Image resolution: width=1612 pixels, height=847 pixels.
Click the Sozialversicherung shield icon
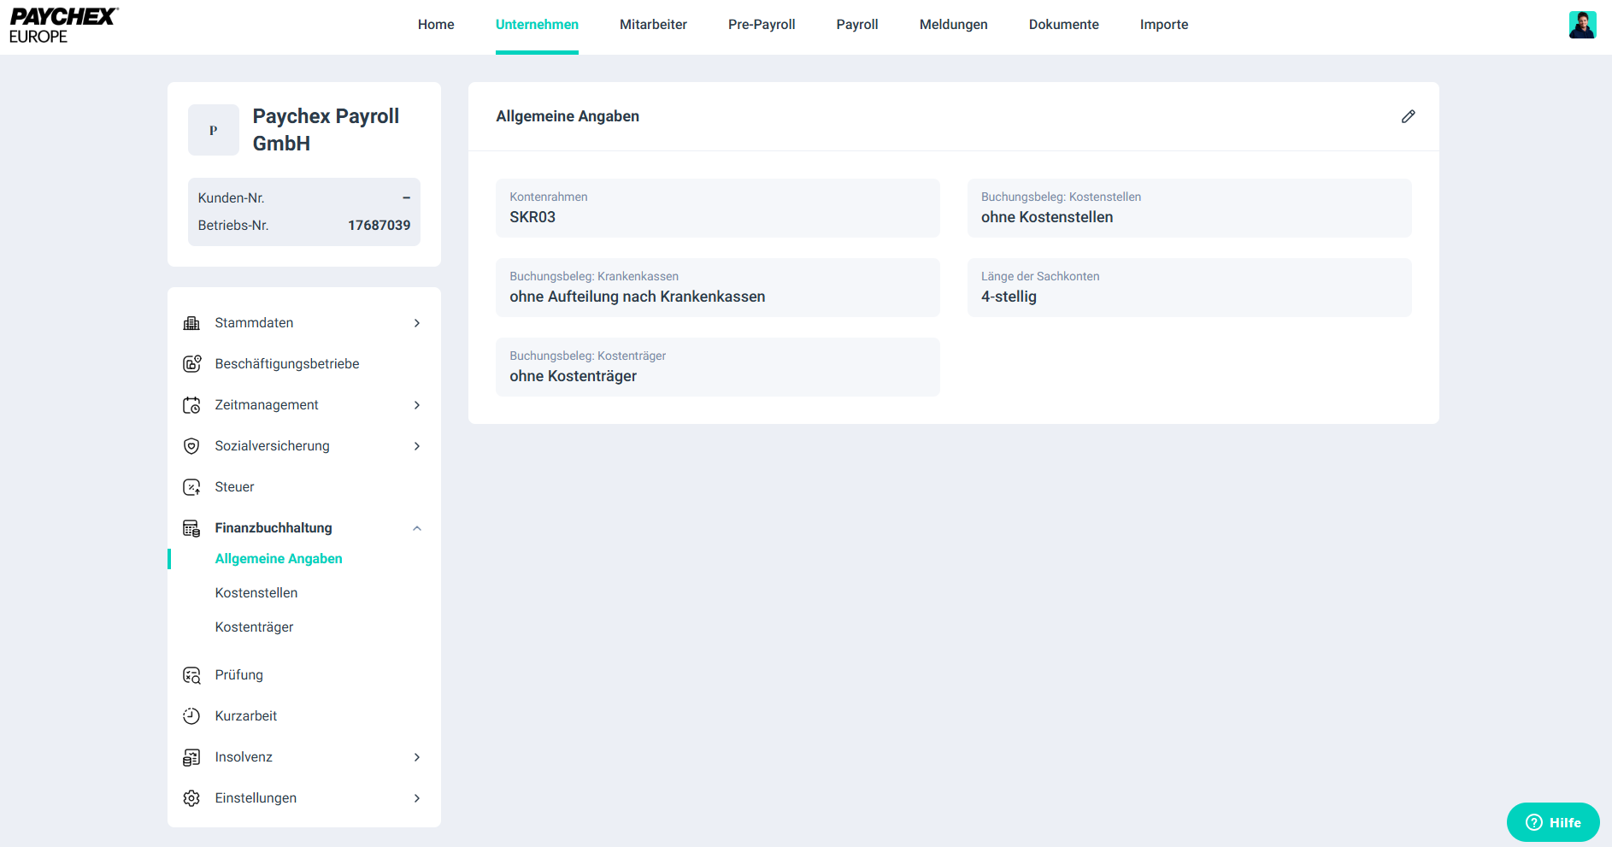(x=191, y=446)
